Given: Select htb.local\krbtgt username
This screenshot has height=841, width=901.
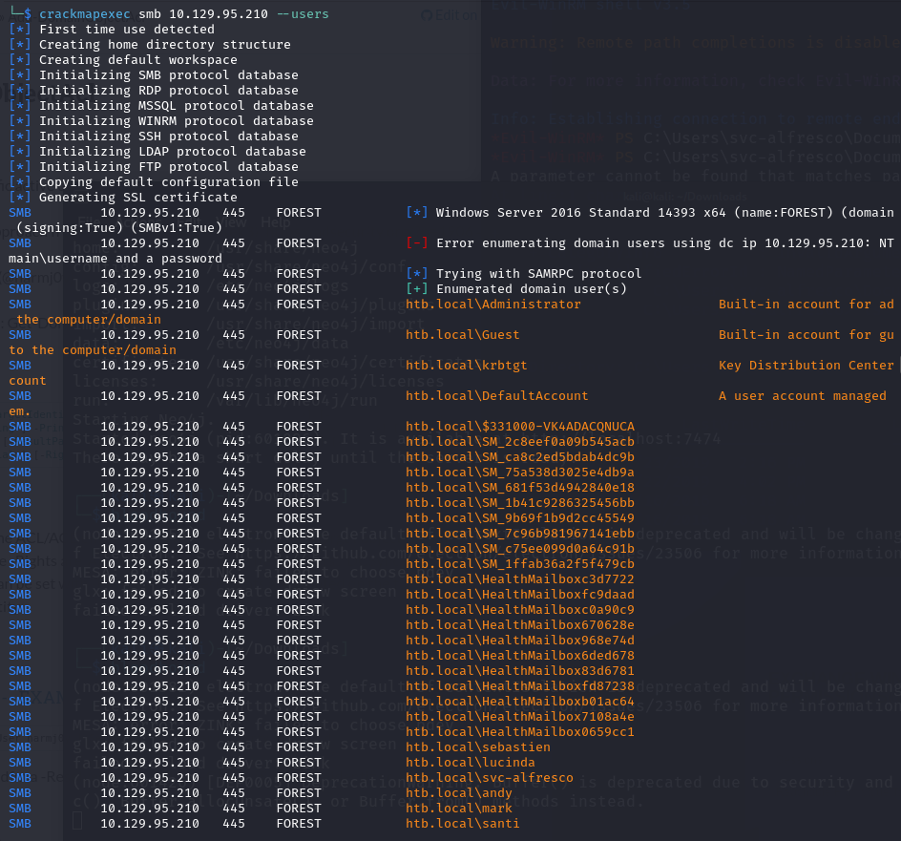Looking at the screenshot, I should [x=466, y=365].
